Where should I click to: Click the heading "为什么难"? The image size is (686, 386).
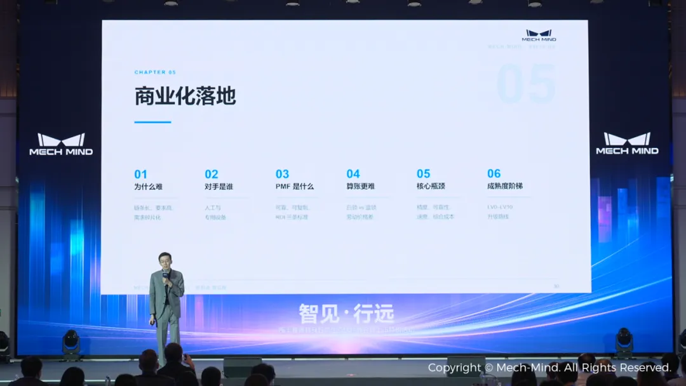(x=148, y=187)
